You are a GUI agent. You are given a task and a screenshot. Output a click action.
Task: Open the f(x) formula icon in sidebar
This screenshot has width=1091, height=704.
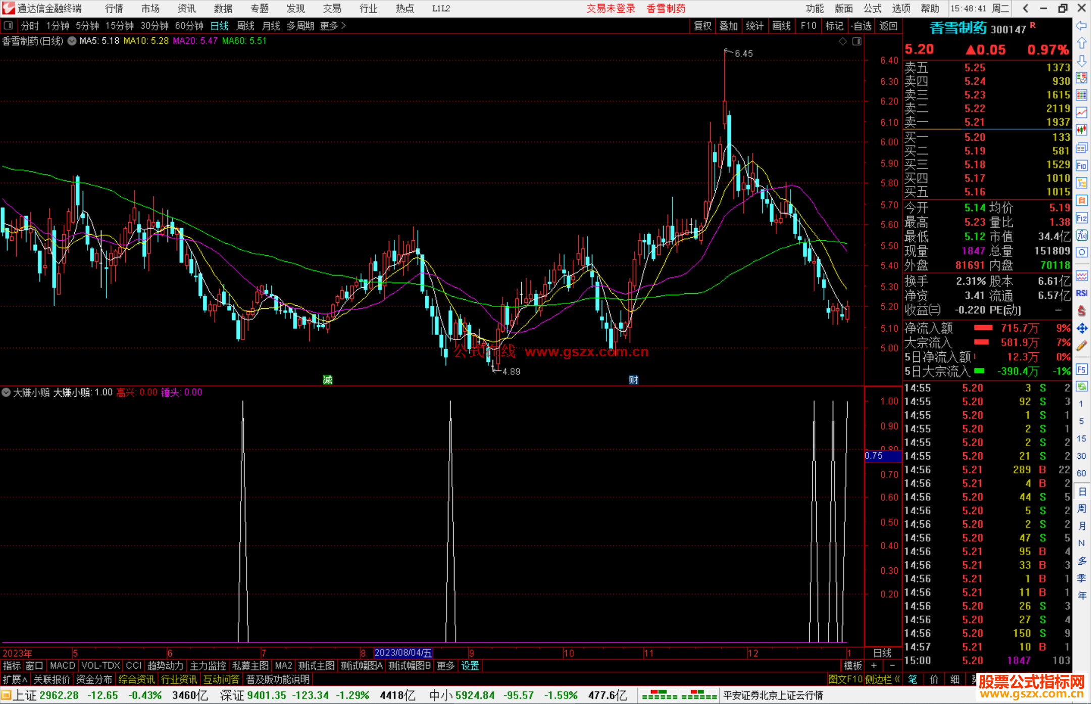click(x=1081, y=235)
